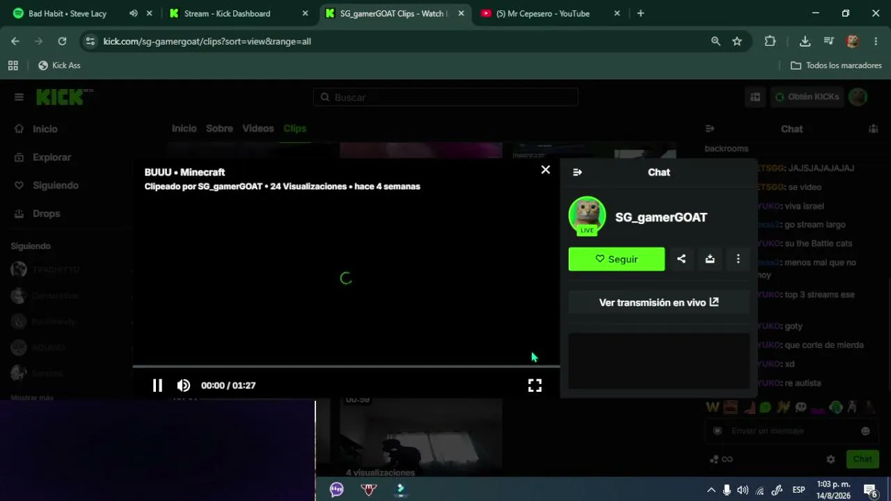The width and height of the screenshot is (891, 501).
Task: Show the browser downloads
Action: click(805, 41)
